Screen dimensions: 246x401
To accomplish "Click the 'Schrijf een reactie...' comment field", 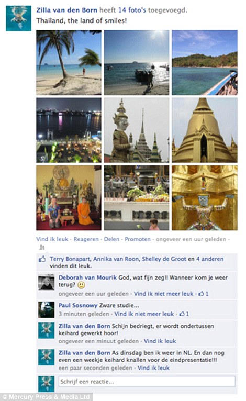I will pyautogui.click(x=147, y=382).
